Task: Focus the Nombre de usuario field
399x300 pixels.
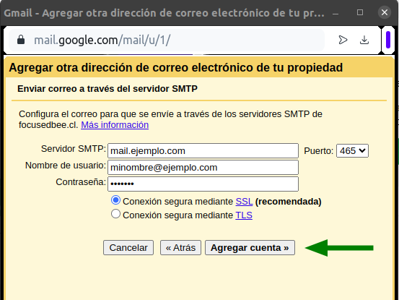Action: [203, 167]
